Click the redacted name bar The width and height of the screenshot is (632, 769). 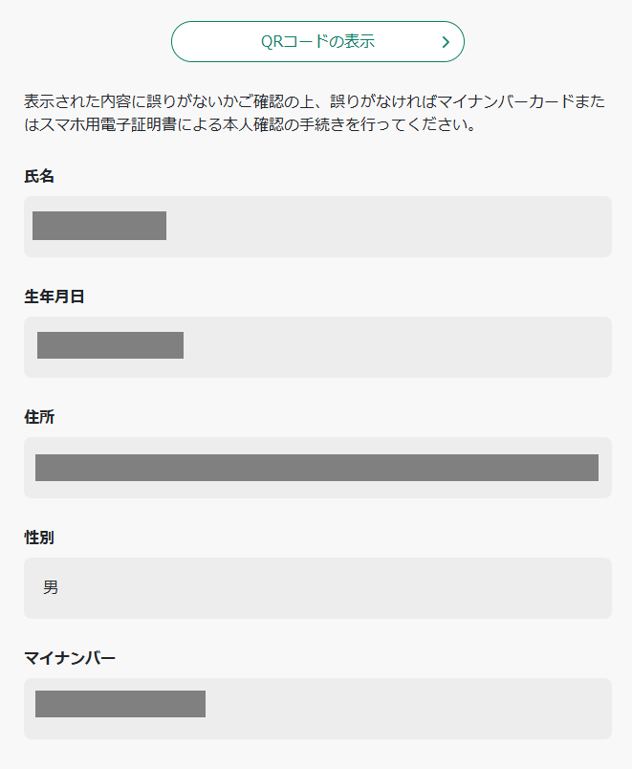tap(98, 226)
